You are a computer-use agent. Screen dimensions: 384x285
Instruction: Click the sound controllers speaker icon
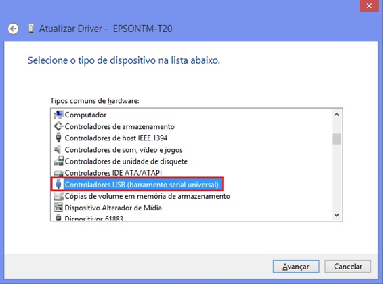pyautogui.click(x=58, y=149)
